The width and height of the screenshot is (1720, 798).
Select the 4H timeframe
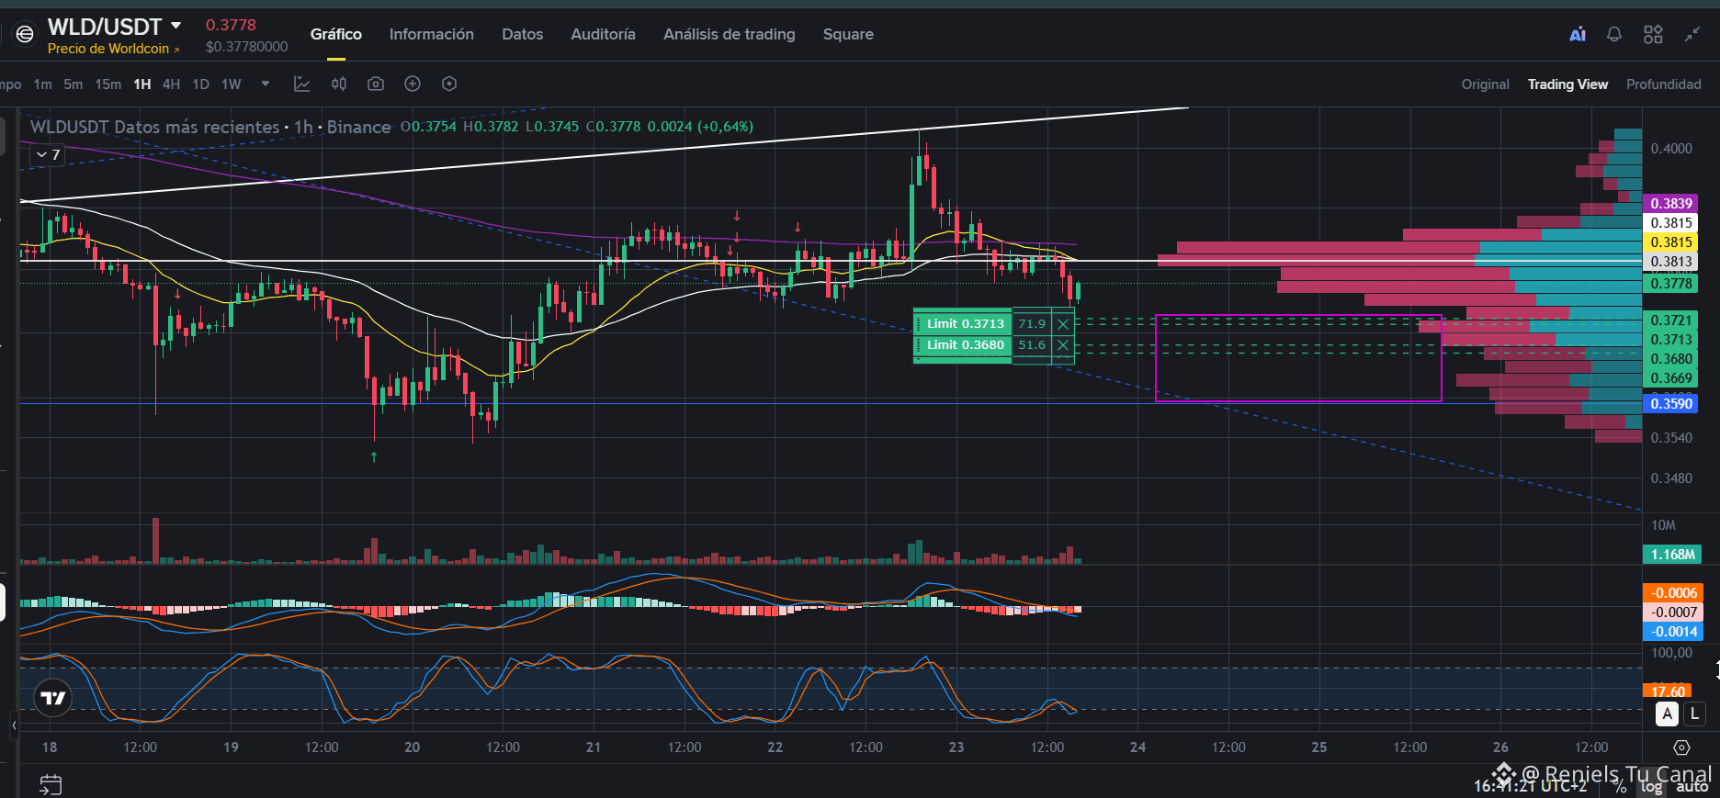point(171,84)
